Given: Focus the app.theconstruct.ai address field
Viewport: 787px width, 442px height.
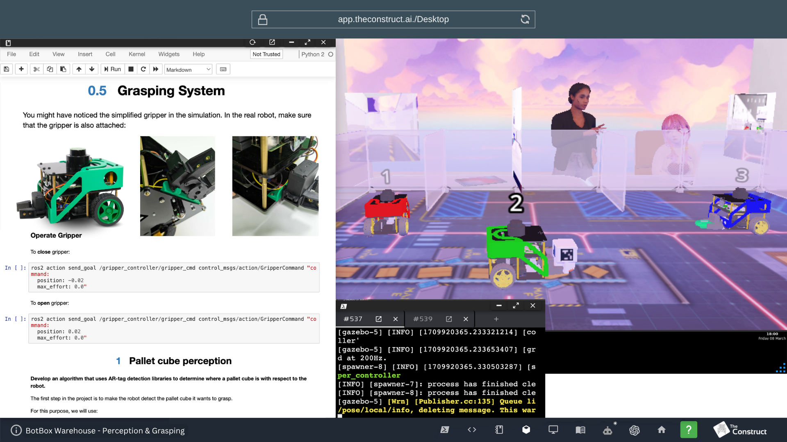Looking at the screenshot, I should [x=393, y=19].
